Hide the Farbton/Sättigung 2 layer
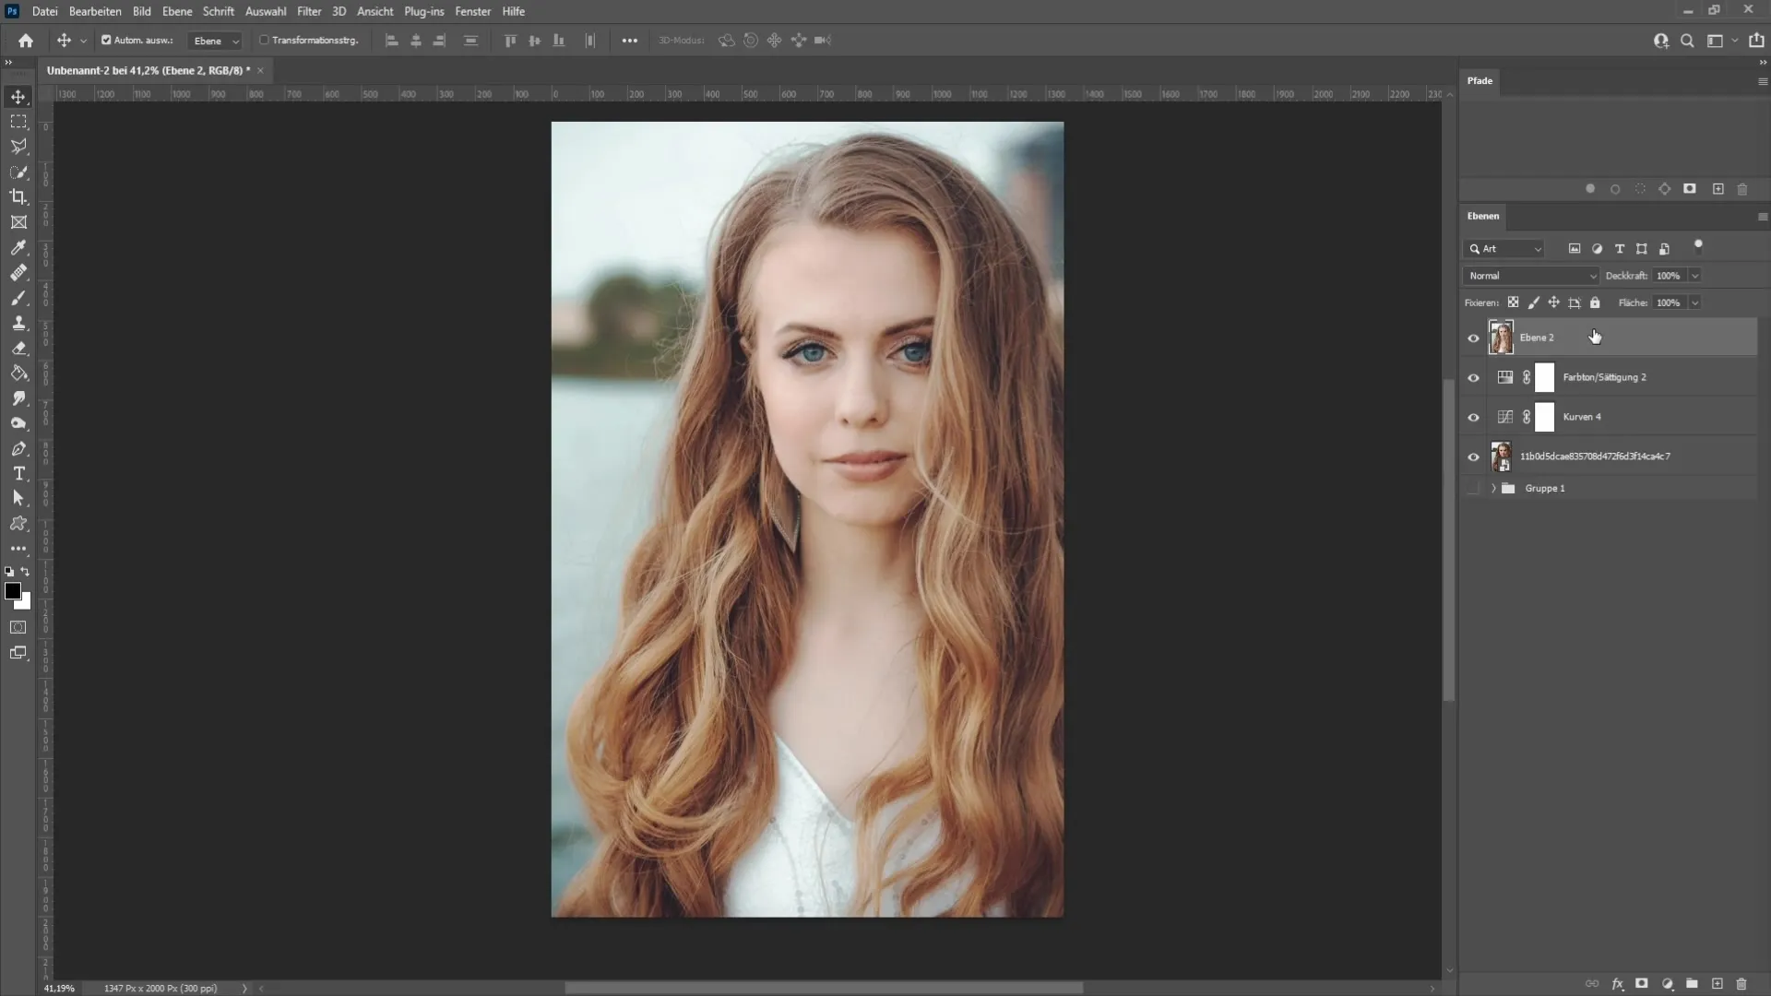 (1473, 378)
